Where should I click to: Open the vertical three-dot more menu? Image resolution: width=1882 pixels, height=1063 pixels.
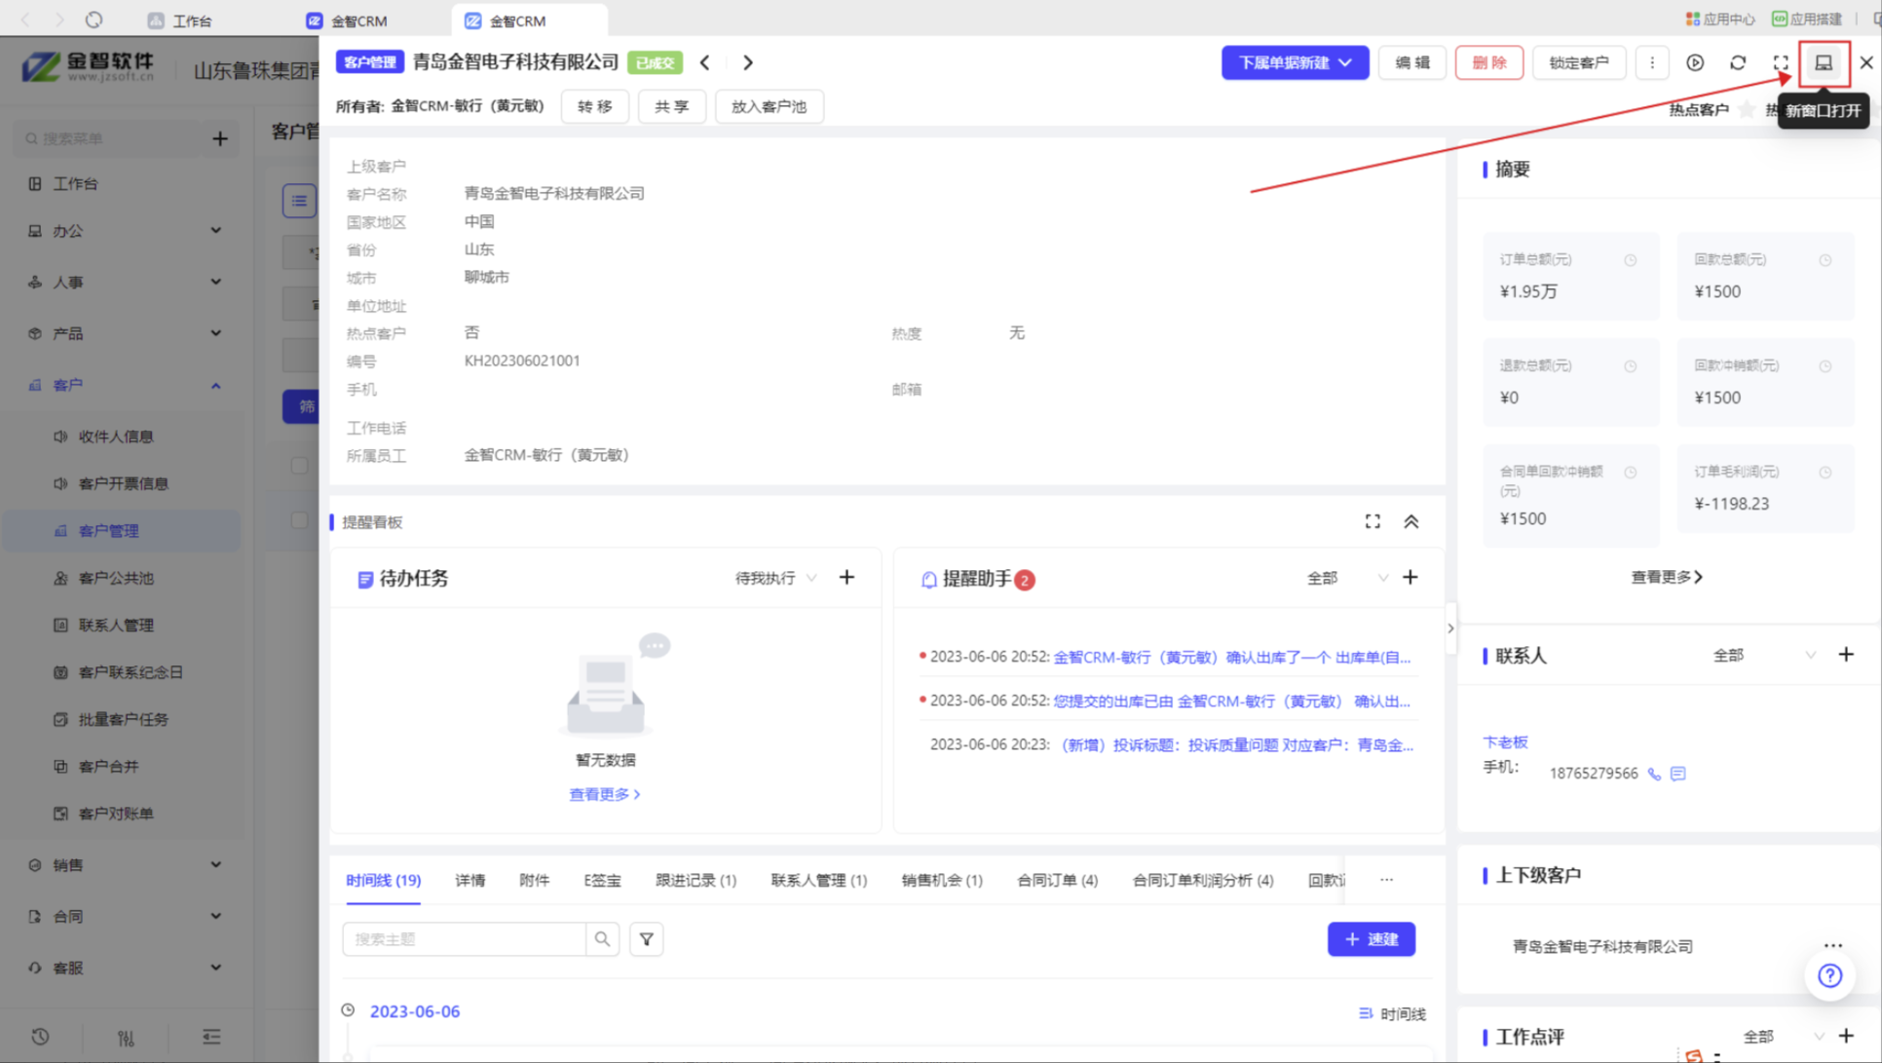pyautogui.click(x=1651, y=62)
